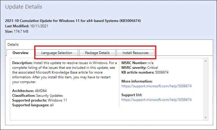Image resolution: width=217 pixels, height=130 pixels.
Task: Click the Description paragraph text
Action: click(65, 72)
